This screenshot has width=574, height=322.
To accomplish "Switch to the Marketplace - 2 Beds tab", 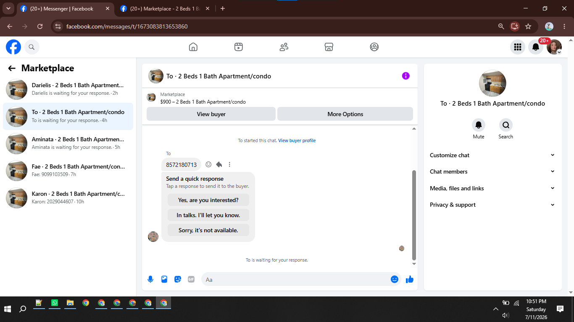I will (x=165, y=8).
